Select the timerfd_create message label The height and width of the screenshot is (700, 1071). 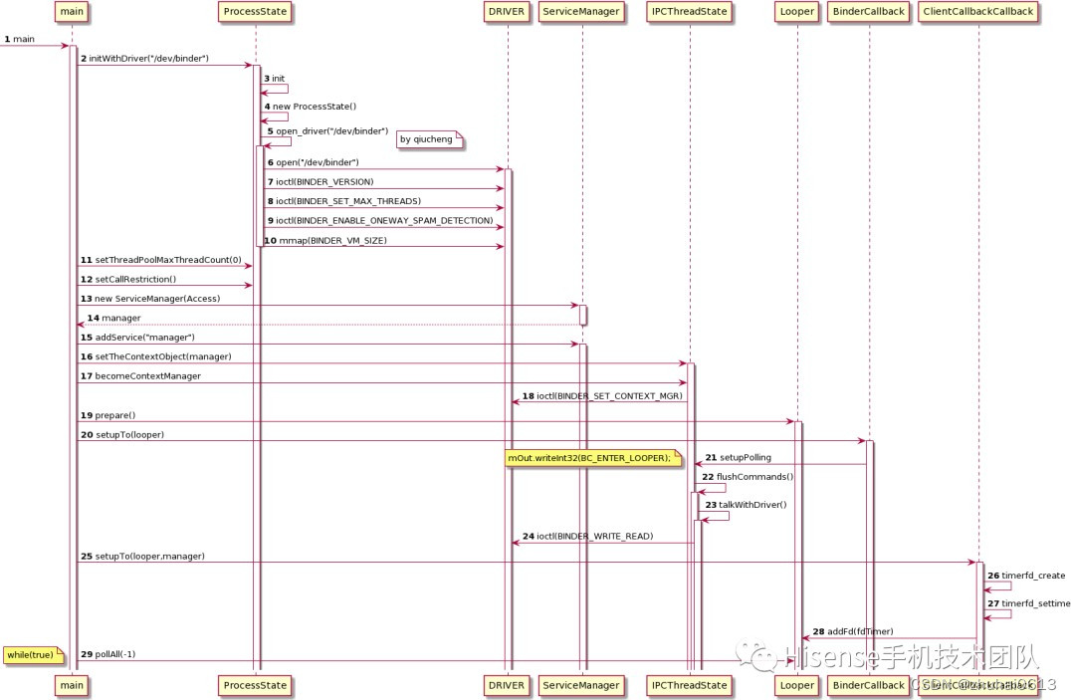(1026, 576)
